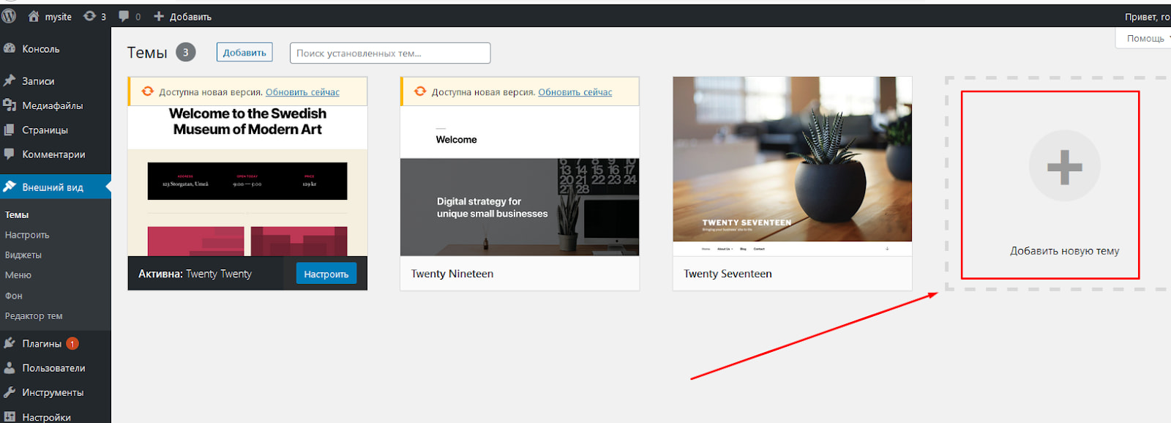Select Widgets submenu item
Screen dimensions: 1171x423
(23, 255)
